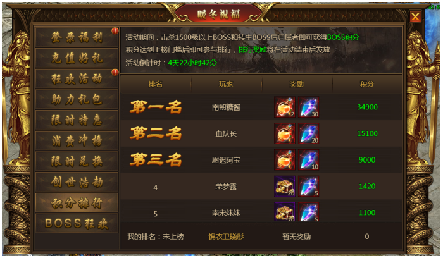Open the 登录福利 tab
The image size is (443, 258).
(x=77, y=37)
